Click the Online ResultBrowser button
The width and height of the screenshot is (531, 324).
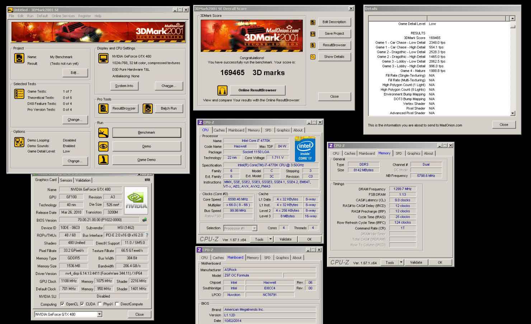point(258,90)
